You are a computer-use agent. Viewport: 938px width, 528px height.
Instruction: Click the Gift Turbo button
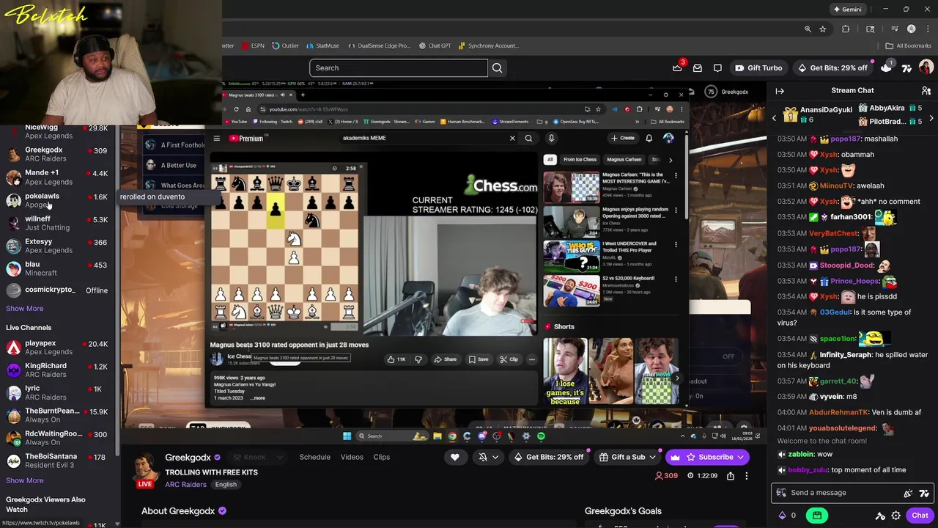758,67
